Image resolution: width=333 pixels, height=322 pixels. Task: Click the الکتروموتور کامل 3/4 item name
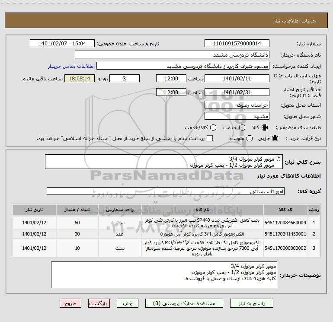(x=202, y=234)
